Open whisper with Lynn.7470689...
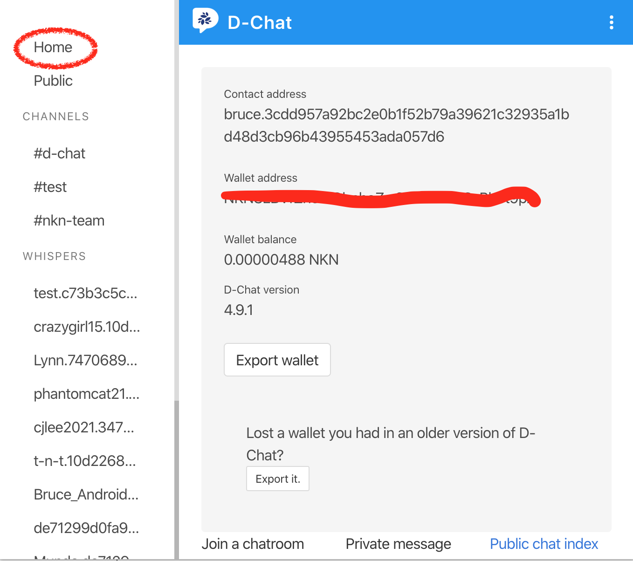 [85, 360]
